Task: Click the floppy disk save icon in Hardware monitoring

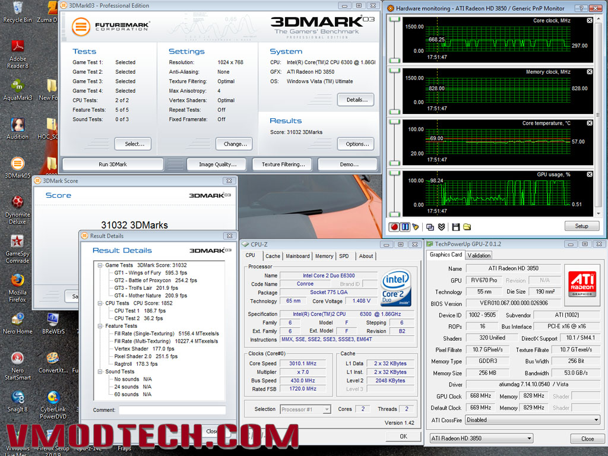Action: 456,227
